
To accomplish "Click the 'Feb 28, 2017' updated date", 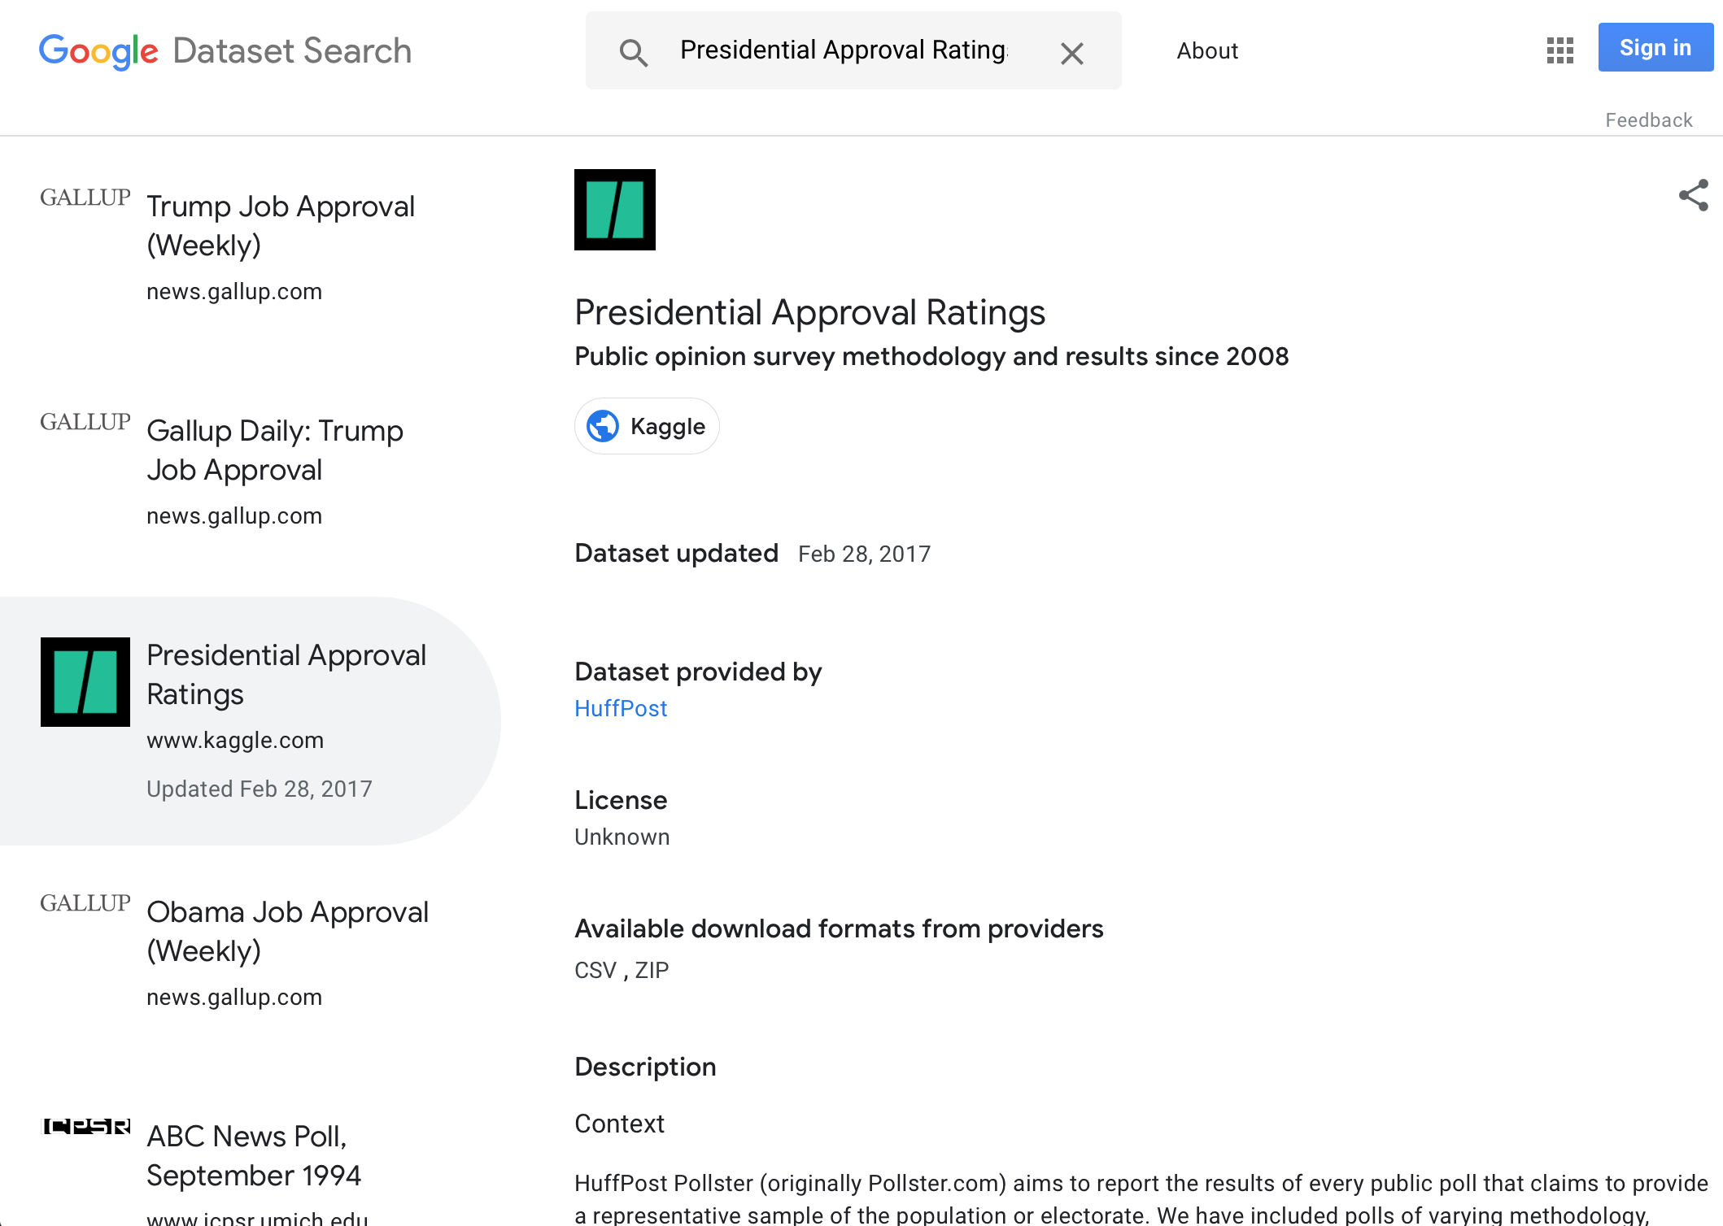I will pos(864,554).
